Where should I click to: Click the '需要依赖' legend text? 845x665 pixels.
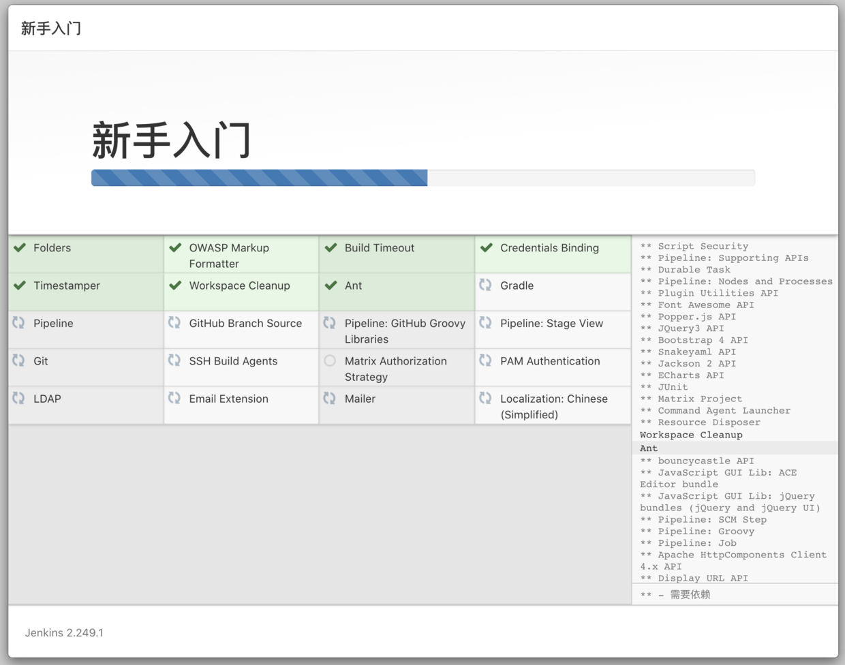coord(690,594)
